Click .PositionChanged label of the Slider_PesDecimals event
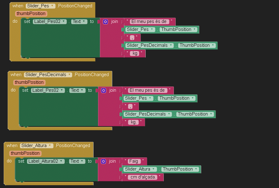 91,75
